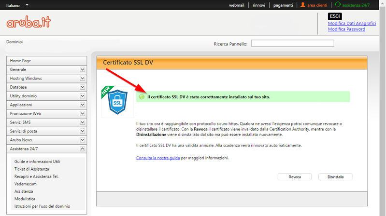Expand the Aruba News menu arrow
Image resolution: width=386 pixels, height=216 pixels.
82,140
